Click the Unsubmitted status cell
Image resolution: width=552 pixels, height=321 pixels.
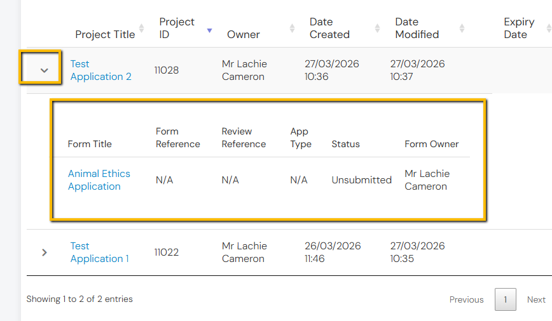361,180
